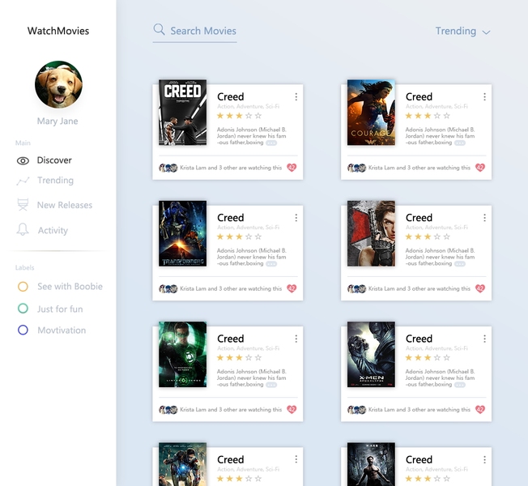Image resolution: width=528 pixels, height=486 pixels.
Task: Open three-dot menu on Wonder Woman Courage card
Action: click(484, 97)
